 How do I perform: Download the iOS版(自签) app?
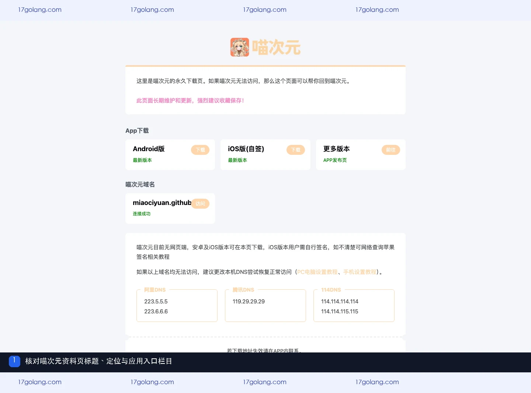tap(296, 150)
